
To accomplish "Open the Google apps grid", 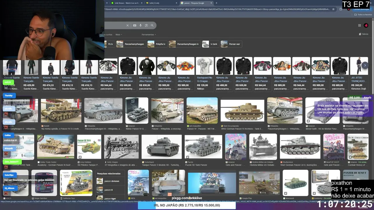I will tap(360, 25).
